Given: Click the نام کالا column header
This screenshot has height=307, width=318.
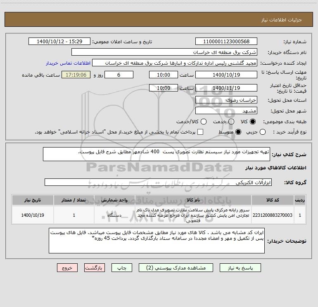Looking at the screenshot, I should coord(193,200).
